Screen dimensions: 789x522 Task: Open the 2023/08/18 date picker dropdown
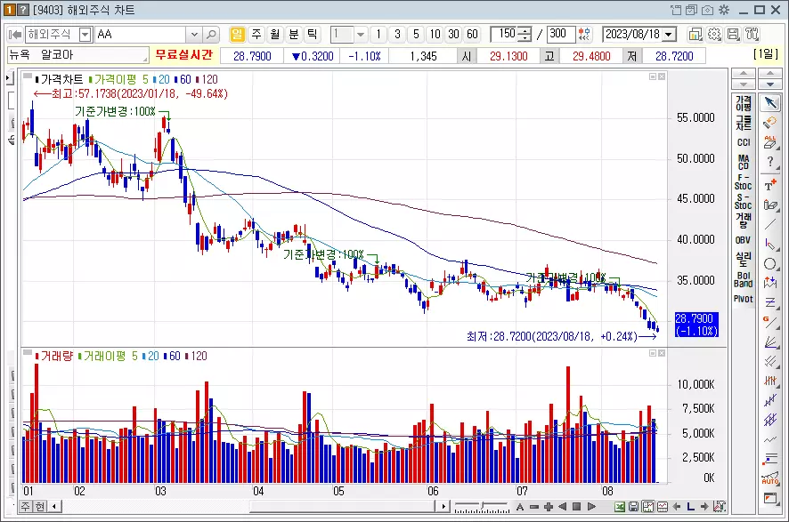669,35
